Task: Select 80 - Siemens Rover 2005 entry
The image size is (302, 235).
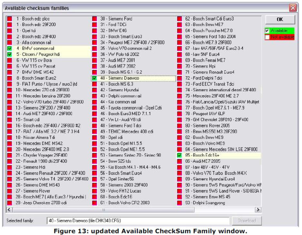Action: coord(208,126)
